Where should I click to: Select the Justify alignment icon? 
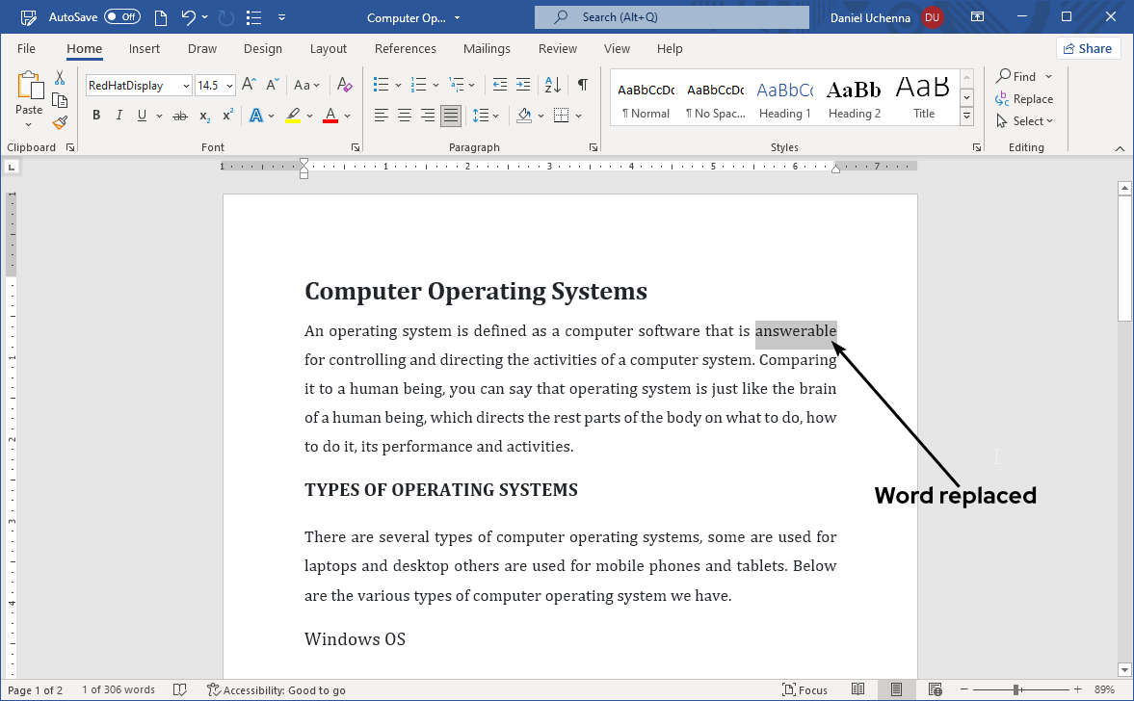point(450,116)
